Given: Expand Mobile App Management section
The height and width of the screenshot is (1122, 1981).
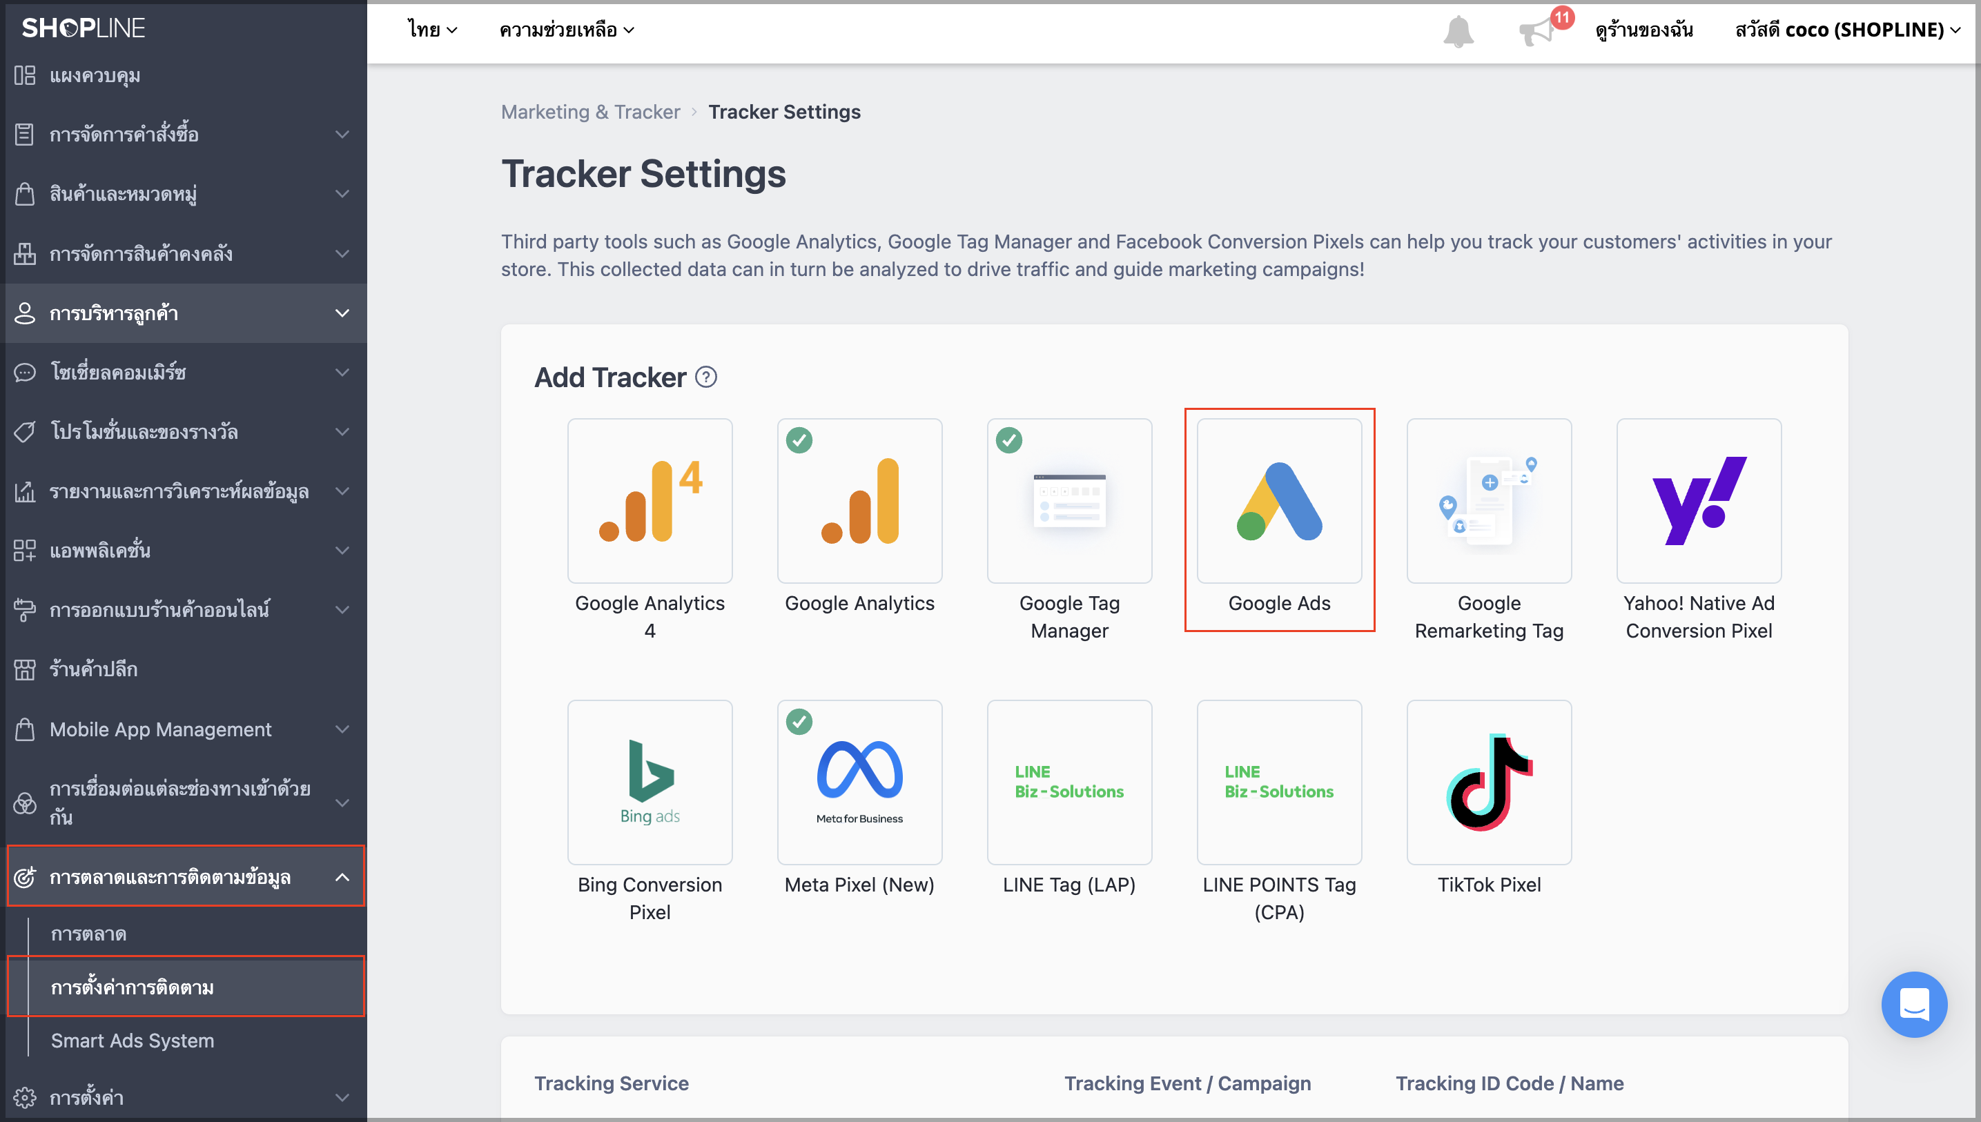Looking at the screenshot, I should click(184, 729).
